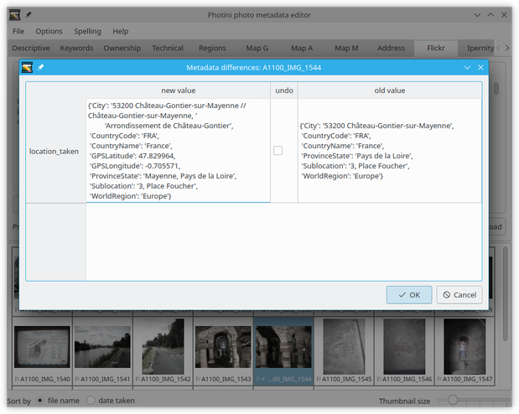Select thumbnail A1100_IMG_1547
519x414 pixels.
[465, 351]
